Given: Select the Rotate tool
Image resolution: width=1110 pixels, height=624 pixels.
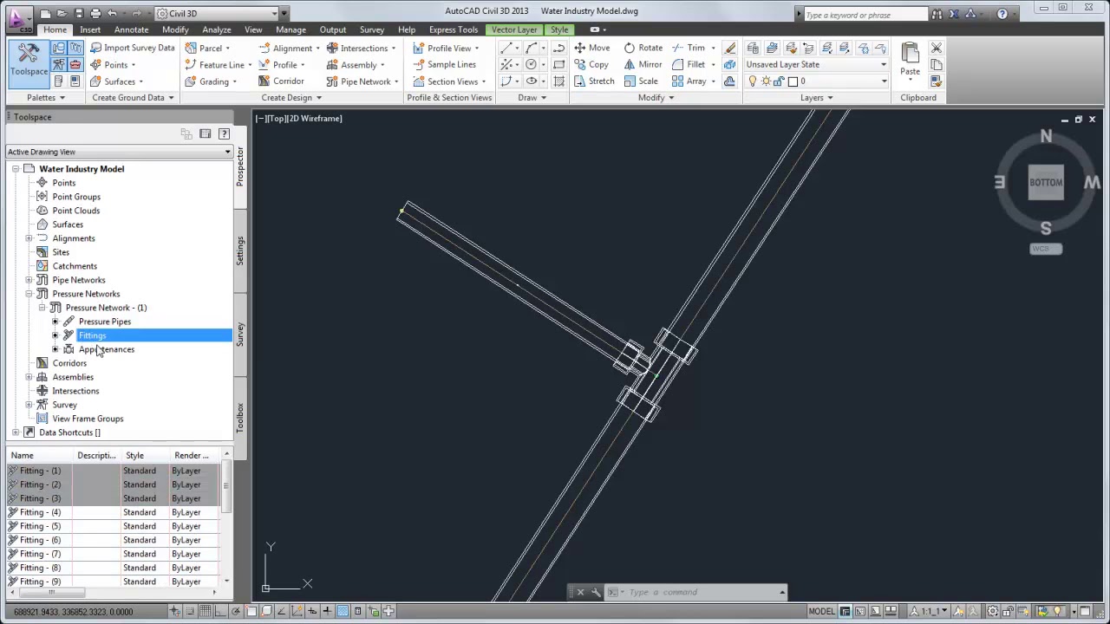Looking at the screenshot, I should 643,48.
